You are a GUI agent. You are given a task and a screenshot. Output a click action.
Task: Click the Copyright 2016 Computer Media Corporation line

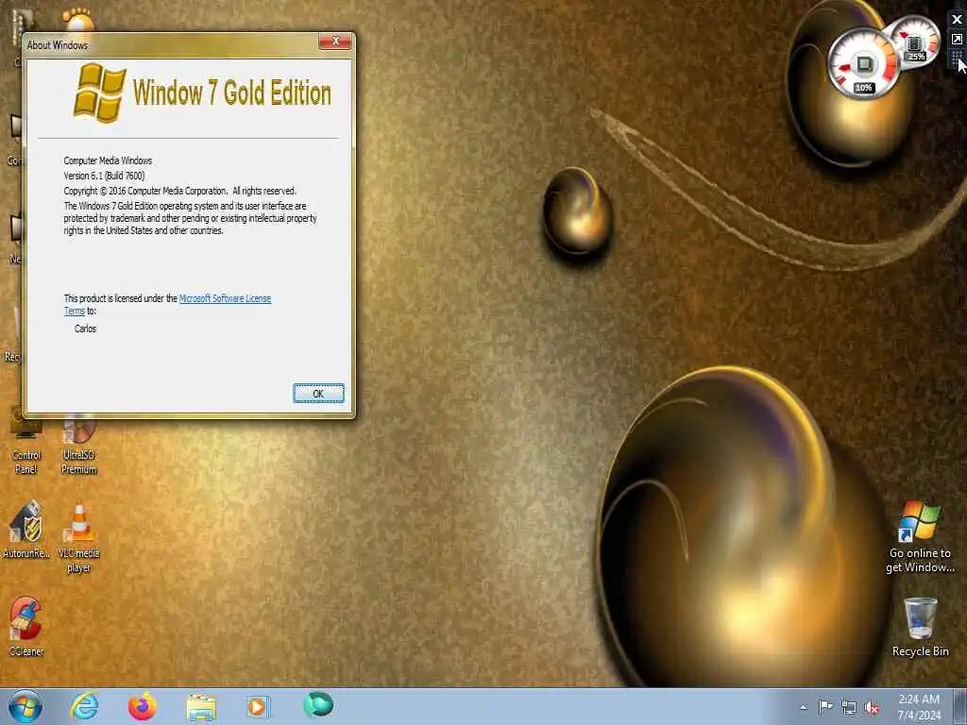click(180, 191)
